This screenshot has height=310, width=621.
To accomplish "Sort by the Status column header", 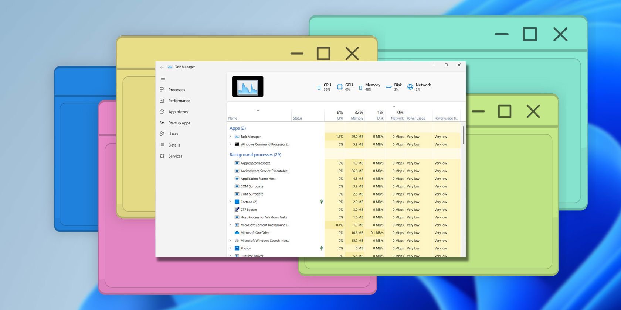I will pyautogui.click(x=308, y=115).
